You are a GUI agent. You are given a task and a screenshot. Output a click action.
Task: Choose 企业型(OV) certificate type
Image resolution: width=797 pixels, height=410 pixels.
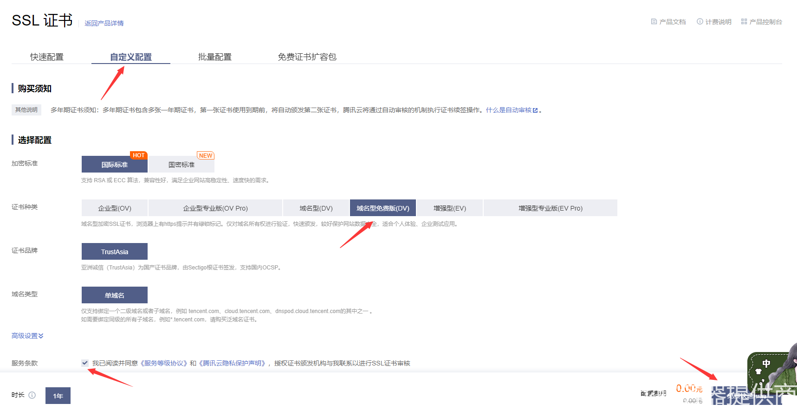click(115, 208)
